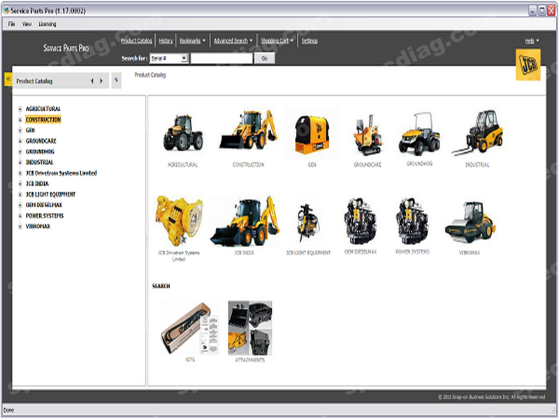Click the JCB logo
559x419 pixels.
(x=528, y=65)
